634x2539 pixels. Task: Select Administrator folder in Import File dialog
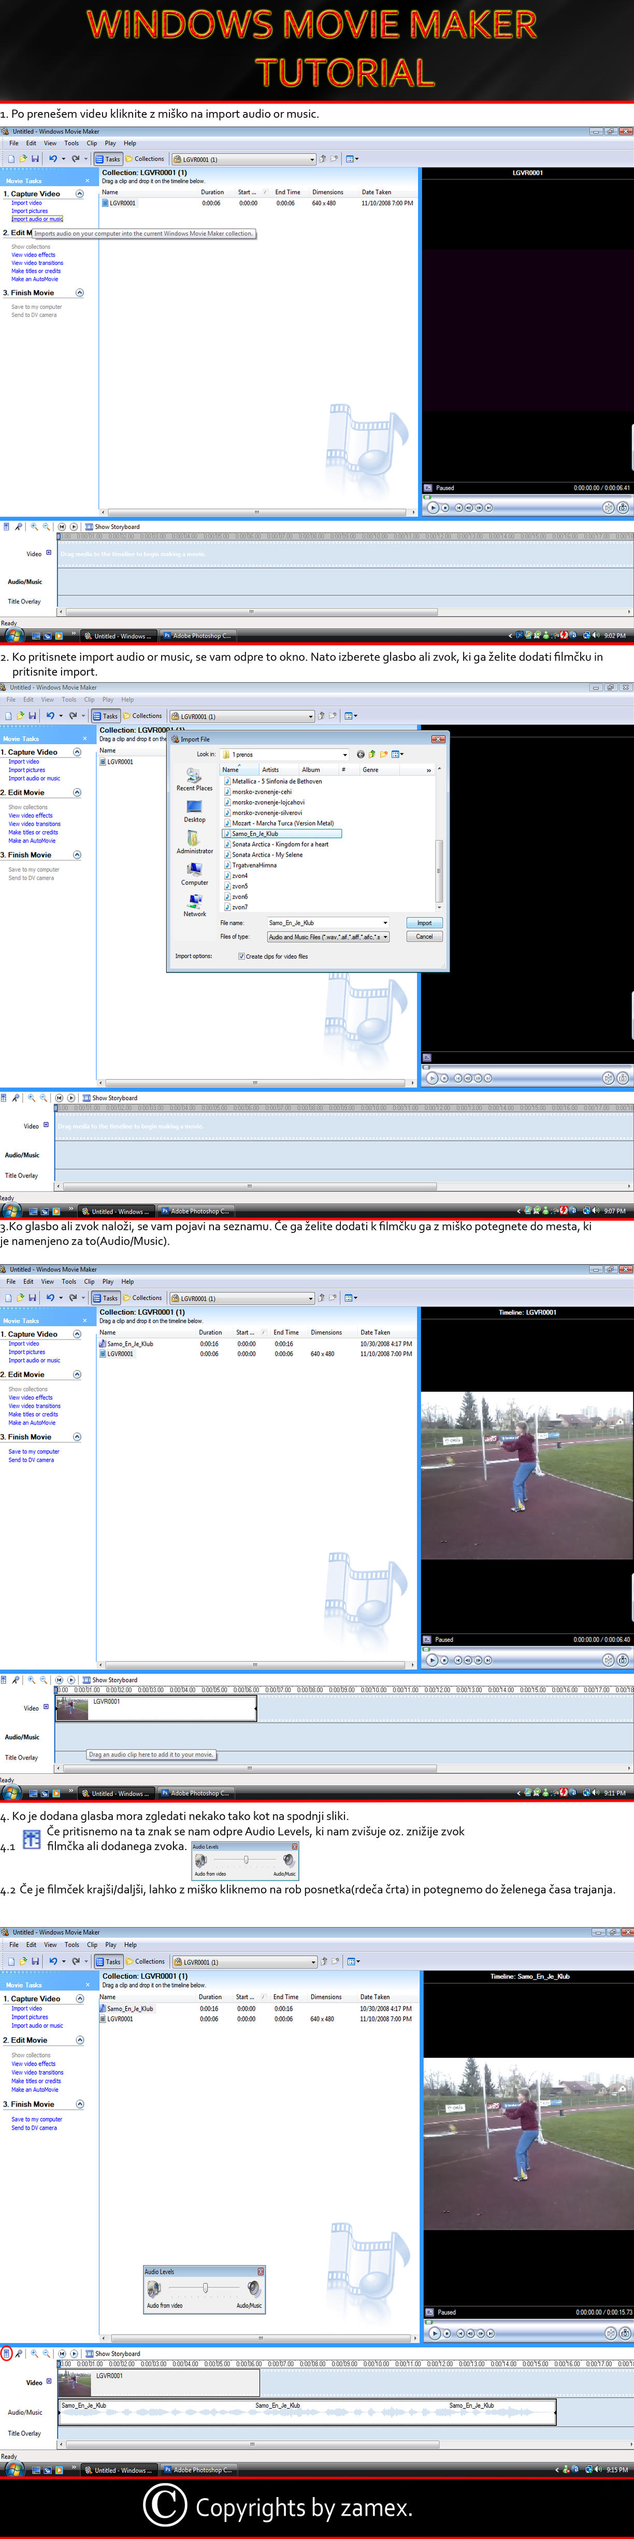point(194,843)
